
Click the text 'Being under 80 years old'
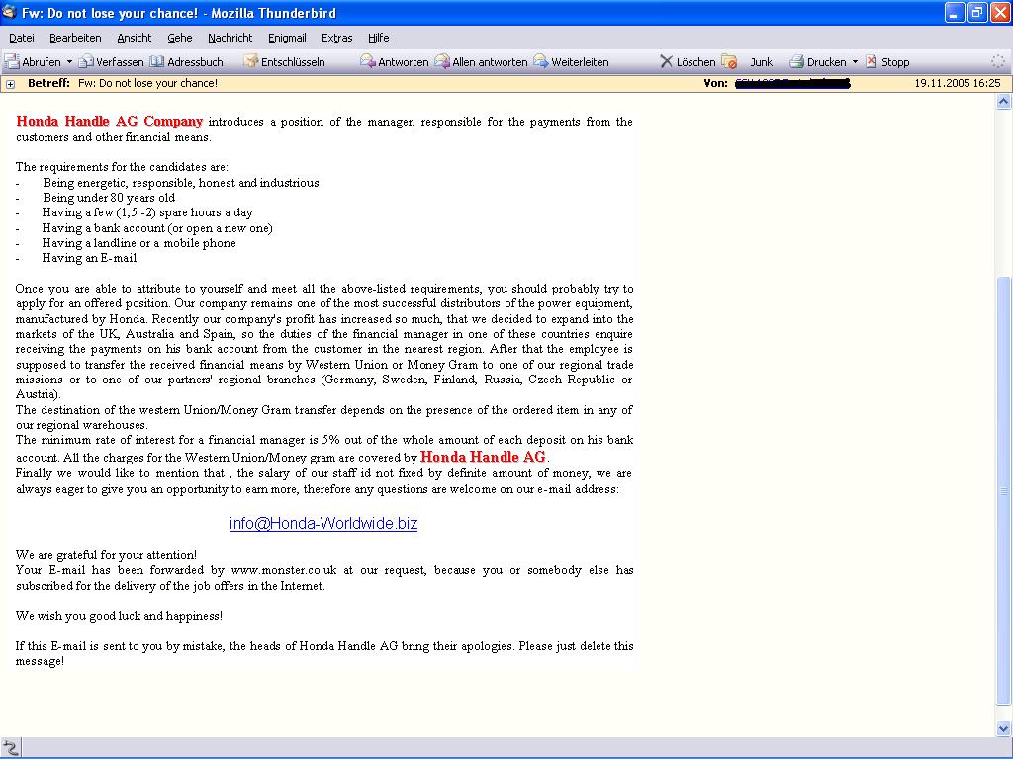109,198
